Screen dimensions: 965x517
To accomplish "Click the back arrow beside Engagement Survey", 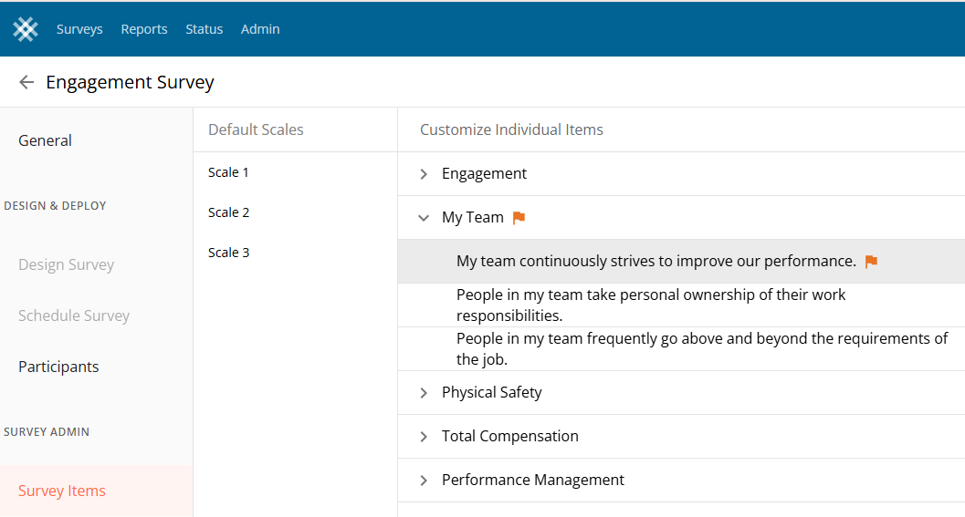I will pyautogui.click(x=26, y=82).
